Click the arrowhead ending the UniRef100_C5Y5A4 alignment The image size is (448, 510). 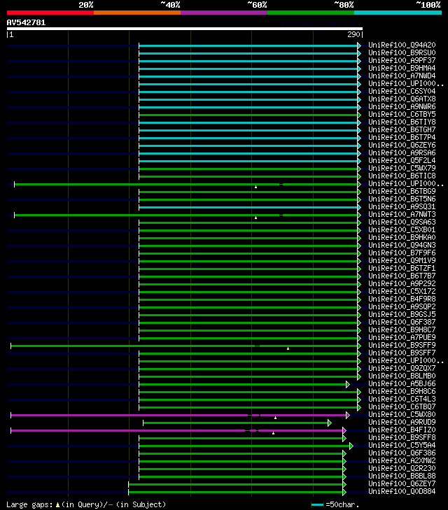[x=351, y=446]
